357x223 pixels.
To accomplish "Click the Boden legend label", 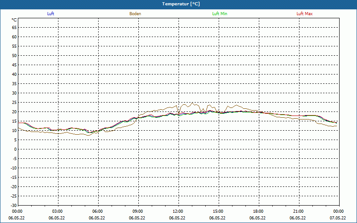I will tap(135, 14).
